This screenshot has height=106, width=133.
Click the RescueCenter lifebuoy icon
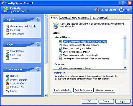(97, 10)
